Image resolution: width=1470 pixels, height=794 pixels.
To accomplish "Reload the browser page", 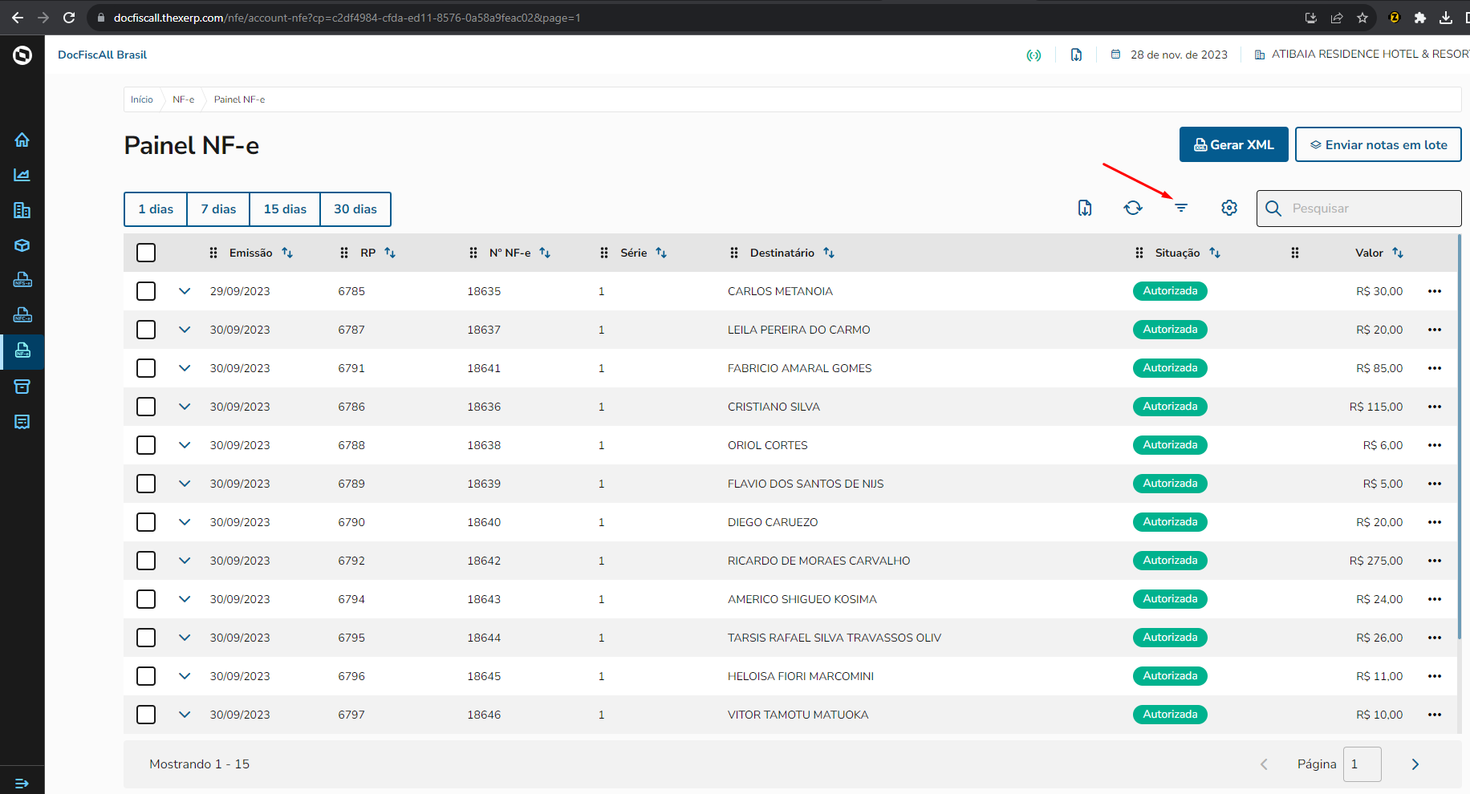I will [69, 18].
